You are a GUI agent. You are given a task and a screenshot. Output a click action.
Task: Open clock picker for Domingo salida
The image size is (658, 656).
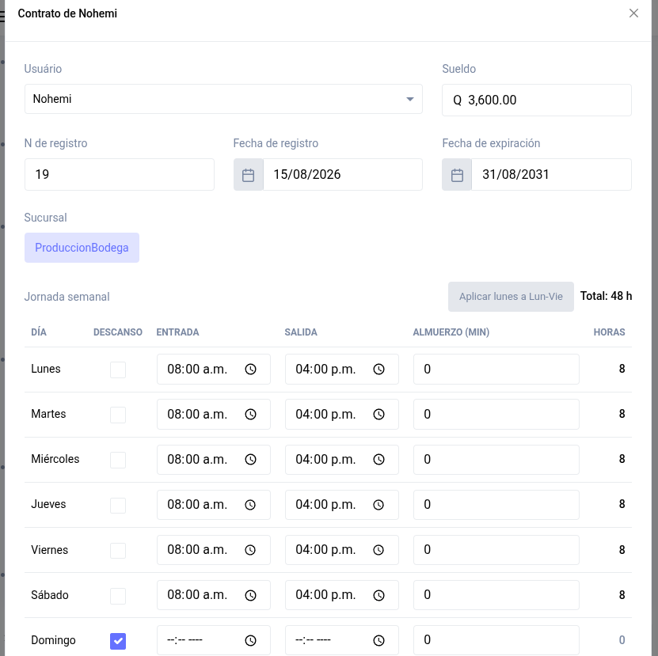tap(379, 640)
